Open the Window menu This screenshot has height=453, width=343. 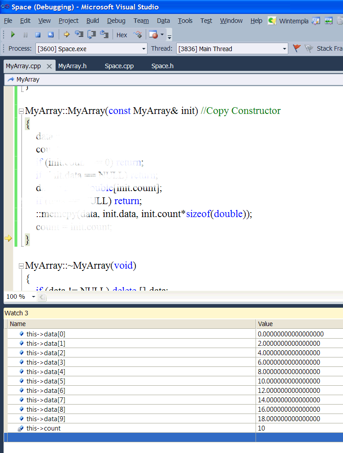point(231,21)
